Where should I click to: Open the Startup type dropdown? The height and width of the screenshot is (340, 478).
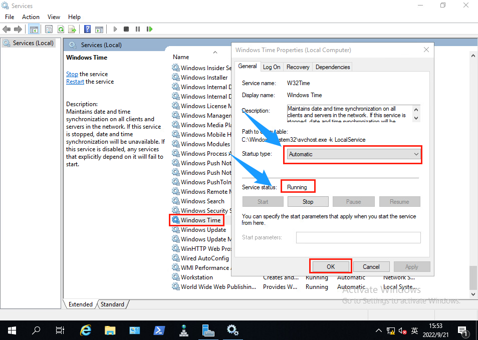(x=353, y=154)
